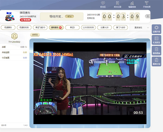Open the 路珠图表 chart panel
The width and height of the screenshot is (163, 132).
tap(156, 50)
